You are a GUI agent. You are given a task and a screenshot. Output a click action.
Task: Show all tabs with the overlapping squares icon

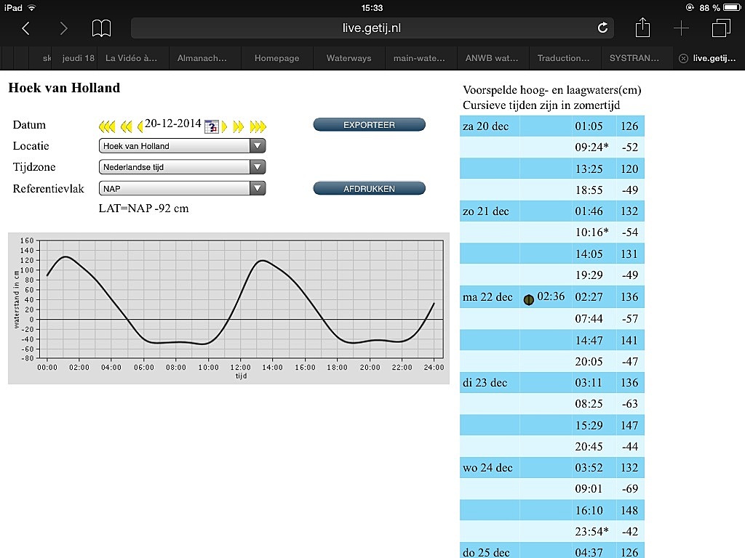(721, 28)
